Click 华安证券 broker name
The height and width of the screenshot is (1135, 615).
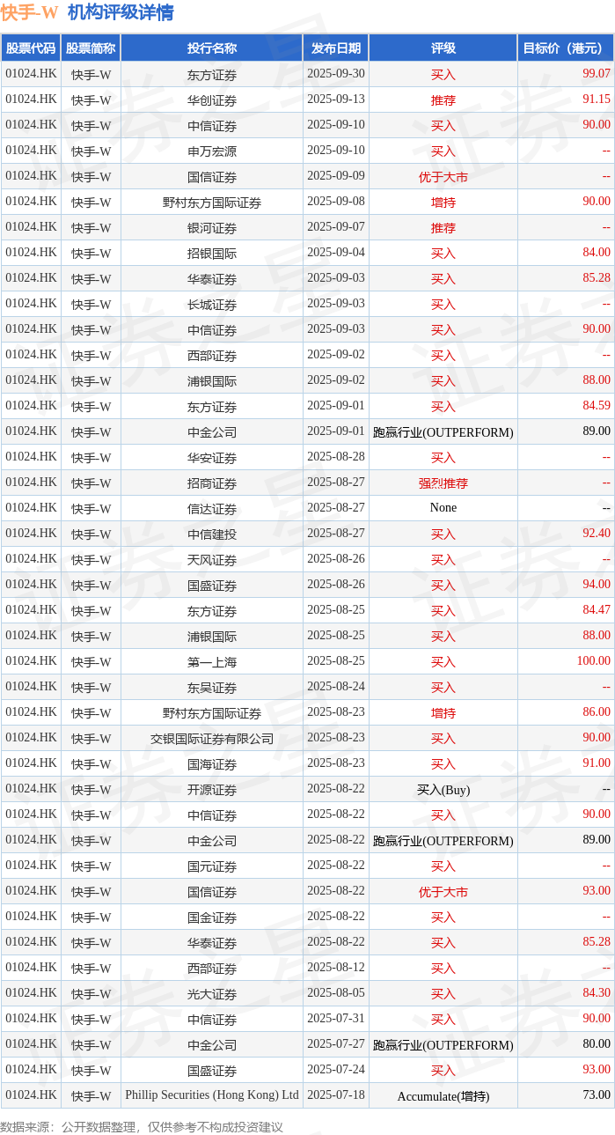pos(212,457)
